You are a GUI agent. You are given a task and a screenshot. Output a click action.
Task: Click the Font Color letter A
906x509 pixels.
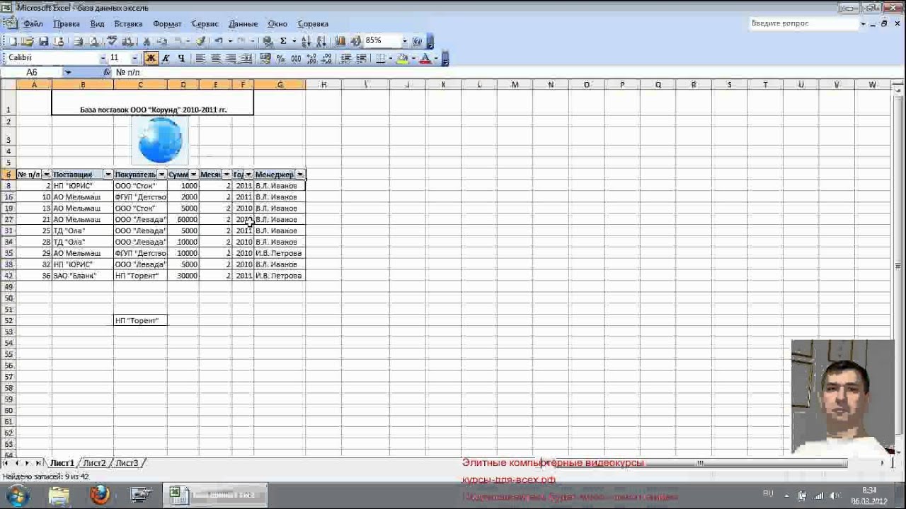[425, 59]
